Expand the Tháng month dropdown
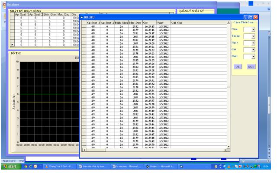277x173 pixels. [x=253, y=36]
